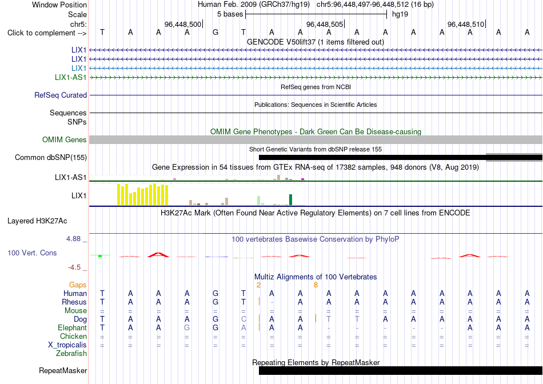Click 'Short Genetic Variants from dbSNP release 155'

(x=316, y=149)
